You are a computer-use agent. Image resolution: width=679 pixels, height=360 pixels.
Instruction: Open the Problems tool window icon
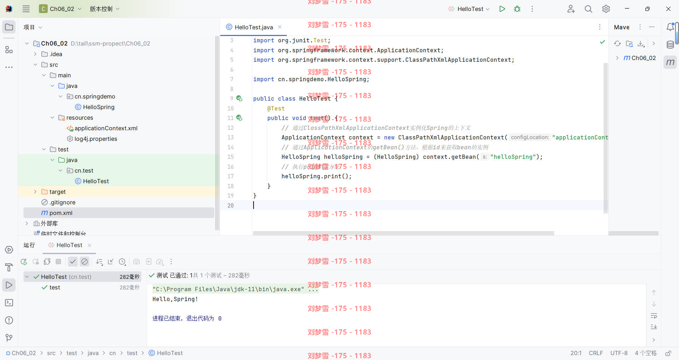point(9,320)
